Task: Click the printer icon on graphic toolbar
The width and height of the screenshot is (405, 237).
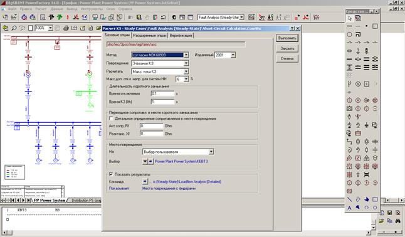Action: pyautogui.click(x=66, y=28)
